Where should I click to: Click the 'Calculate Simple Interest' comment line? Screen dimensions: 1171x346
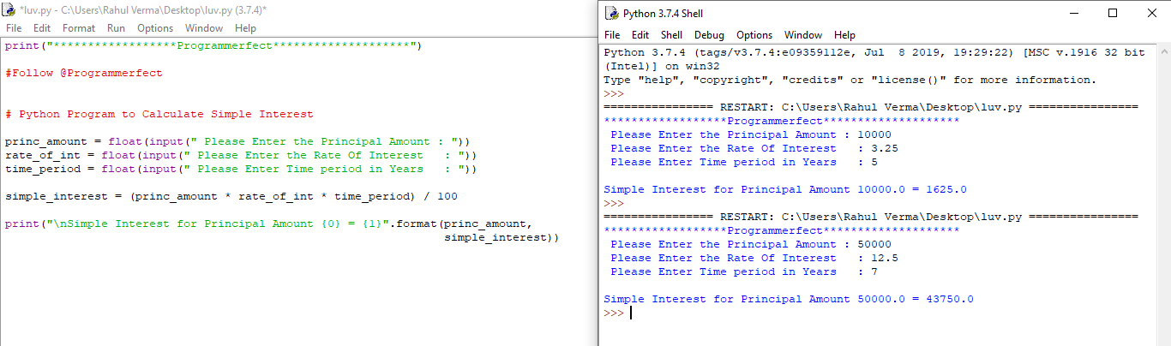[x=159, y=115]
